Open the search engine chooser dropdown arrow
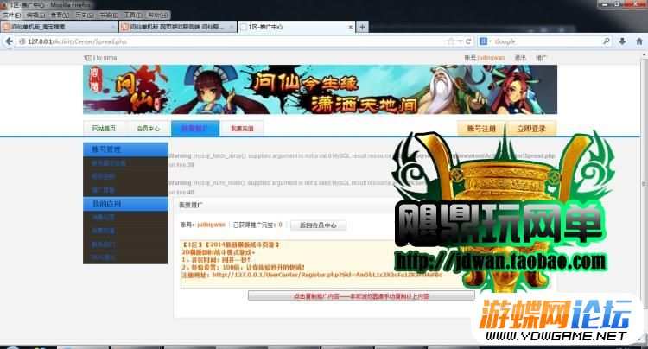648x349 pixels. pos(490,41)
